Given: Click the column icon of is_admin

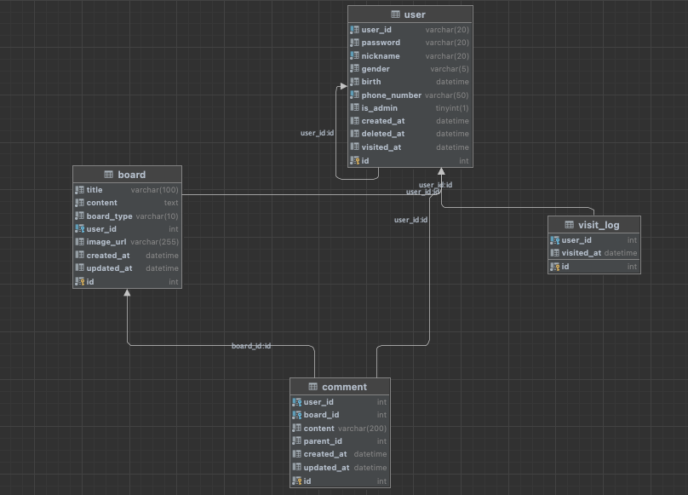Looking at the screenshot, I should (x=354, y=107).
